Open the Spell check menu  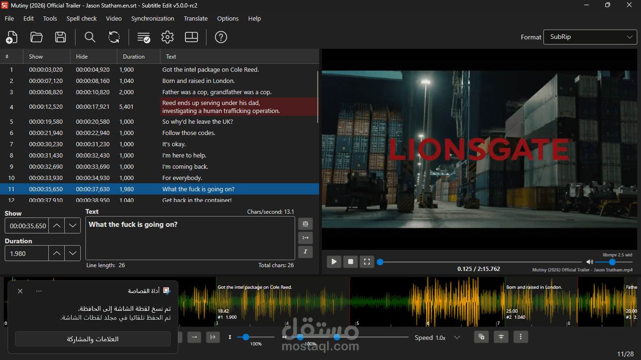click(82, 19)
